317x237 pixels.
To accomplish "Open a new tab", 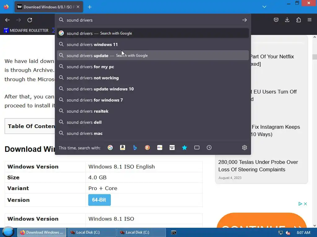I will (x=89, y=7).
